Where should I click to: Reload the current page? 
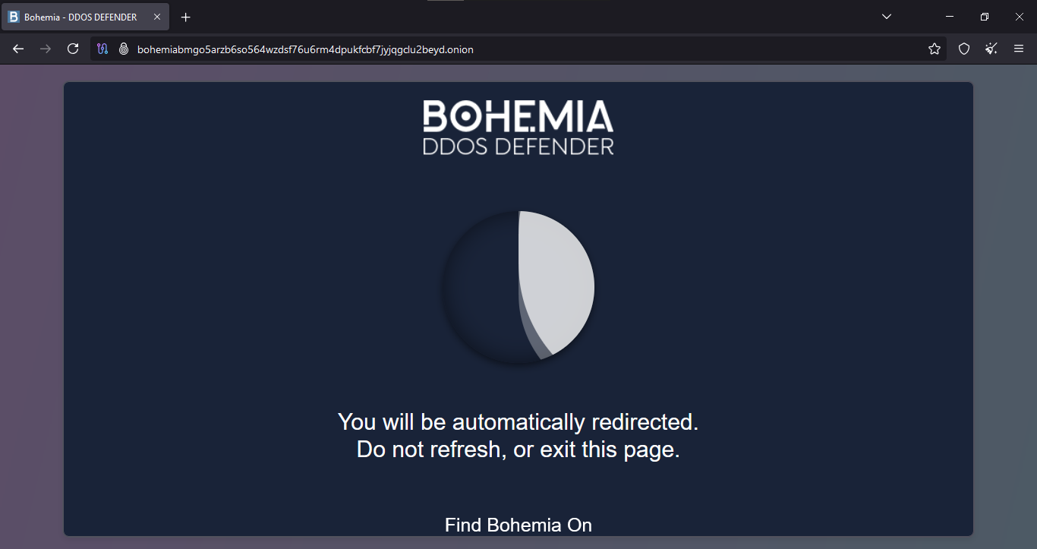[73, 49]
